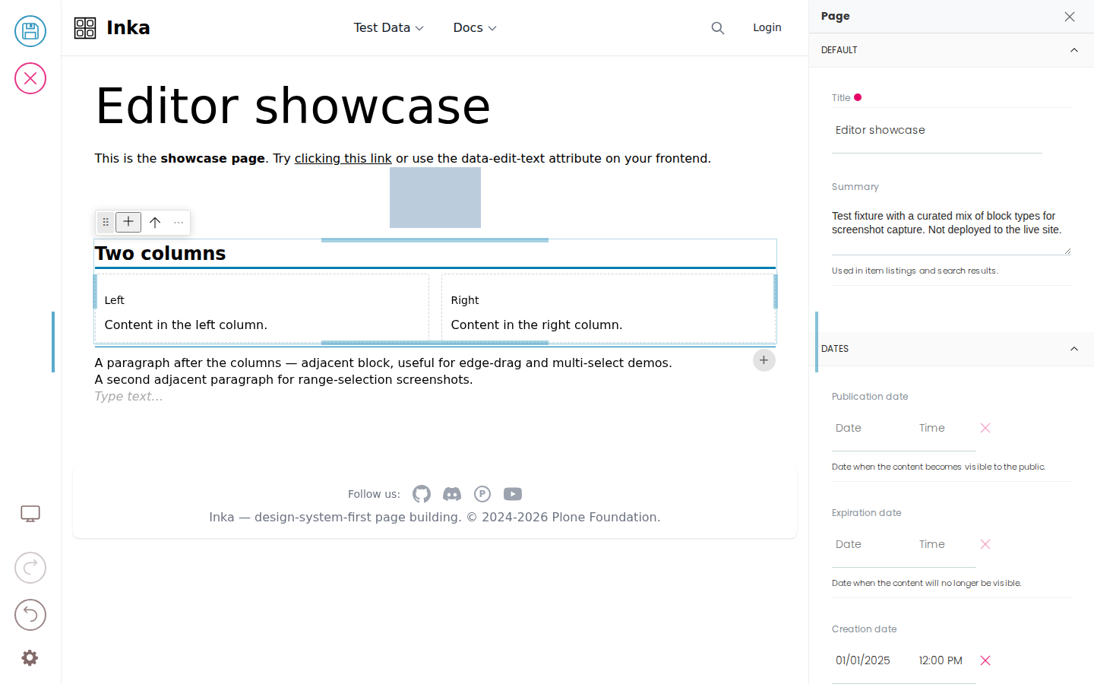Click the 'Right' column label

[465, 300]
